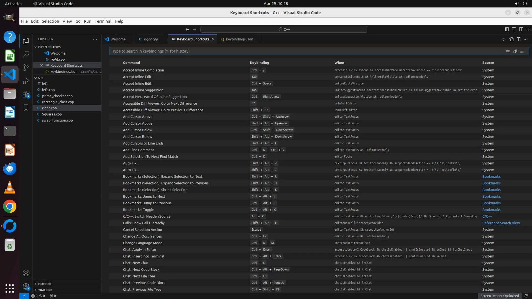Viewport: 532px width, 299px height.
Task: Toggle Primary Side Bar layout button
Action: (507, 29)
